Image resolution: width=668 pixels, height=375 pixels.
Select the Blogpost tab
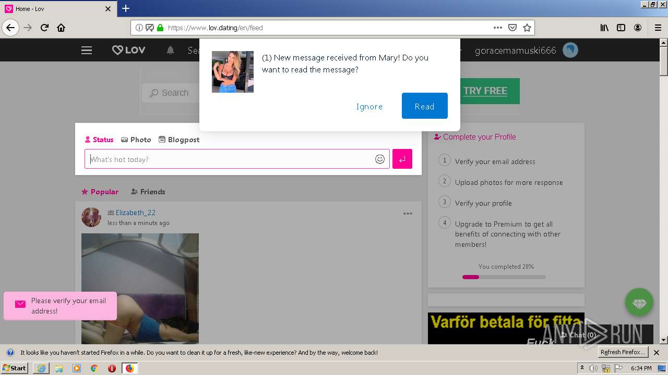tap(179, 140)
